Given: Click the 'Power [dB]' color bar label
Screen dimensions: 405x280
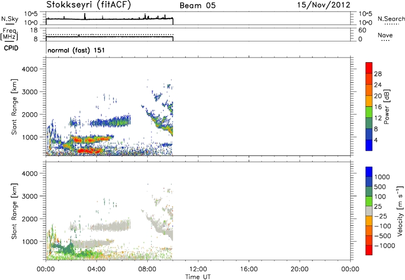Looking at the screenshot, I should [x=386, y=107].
